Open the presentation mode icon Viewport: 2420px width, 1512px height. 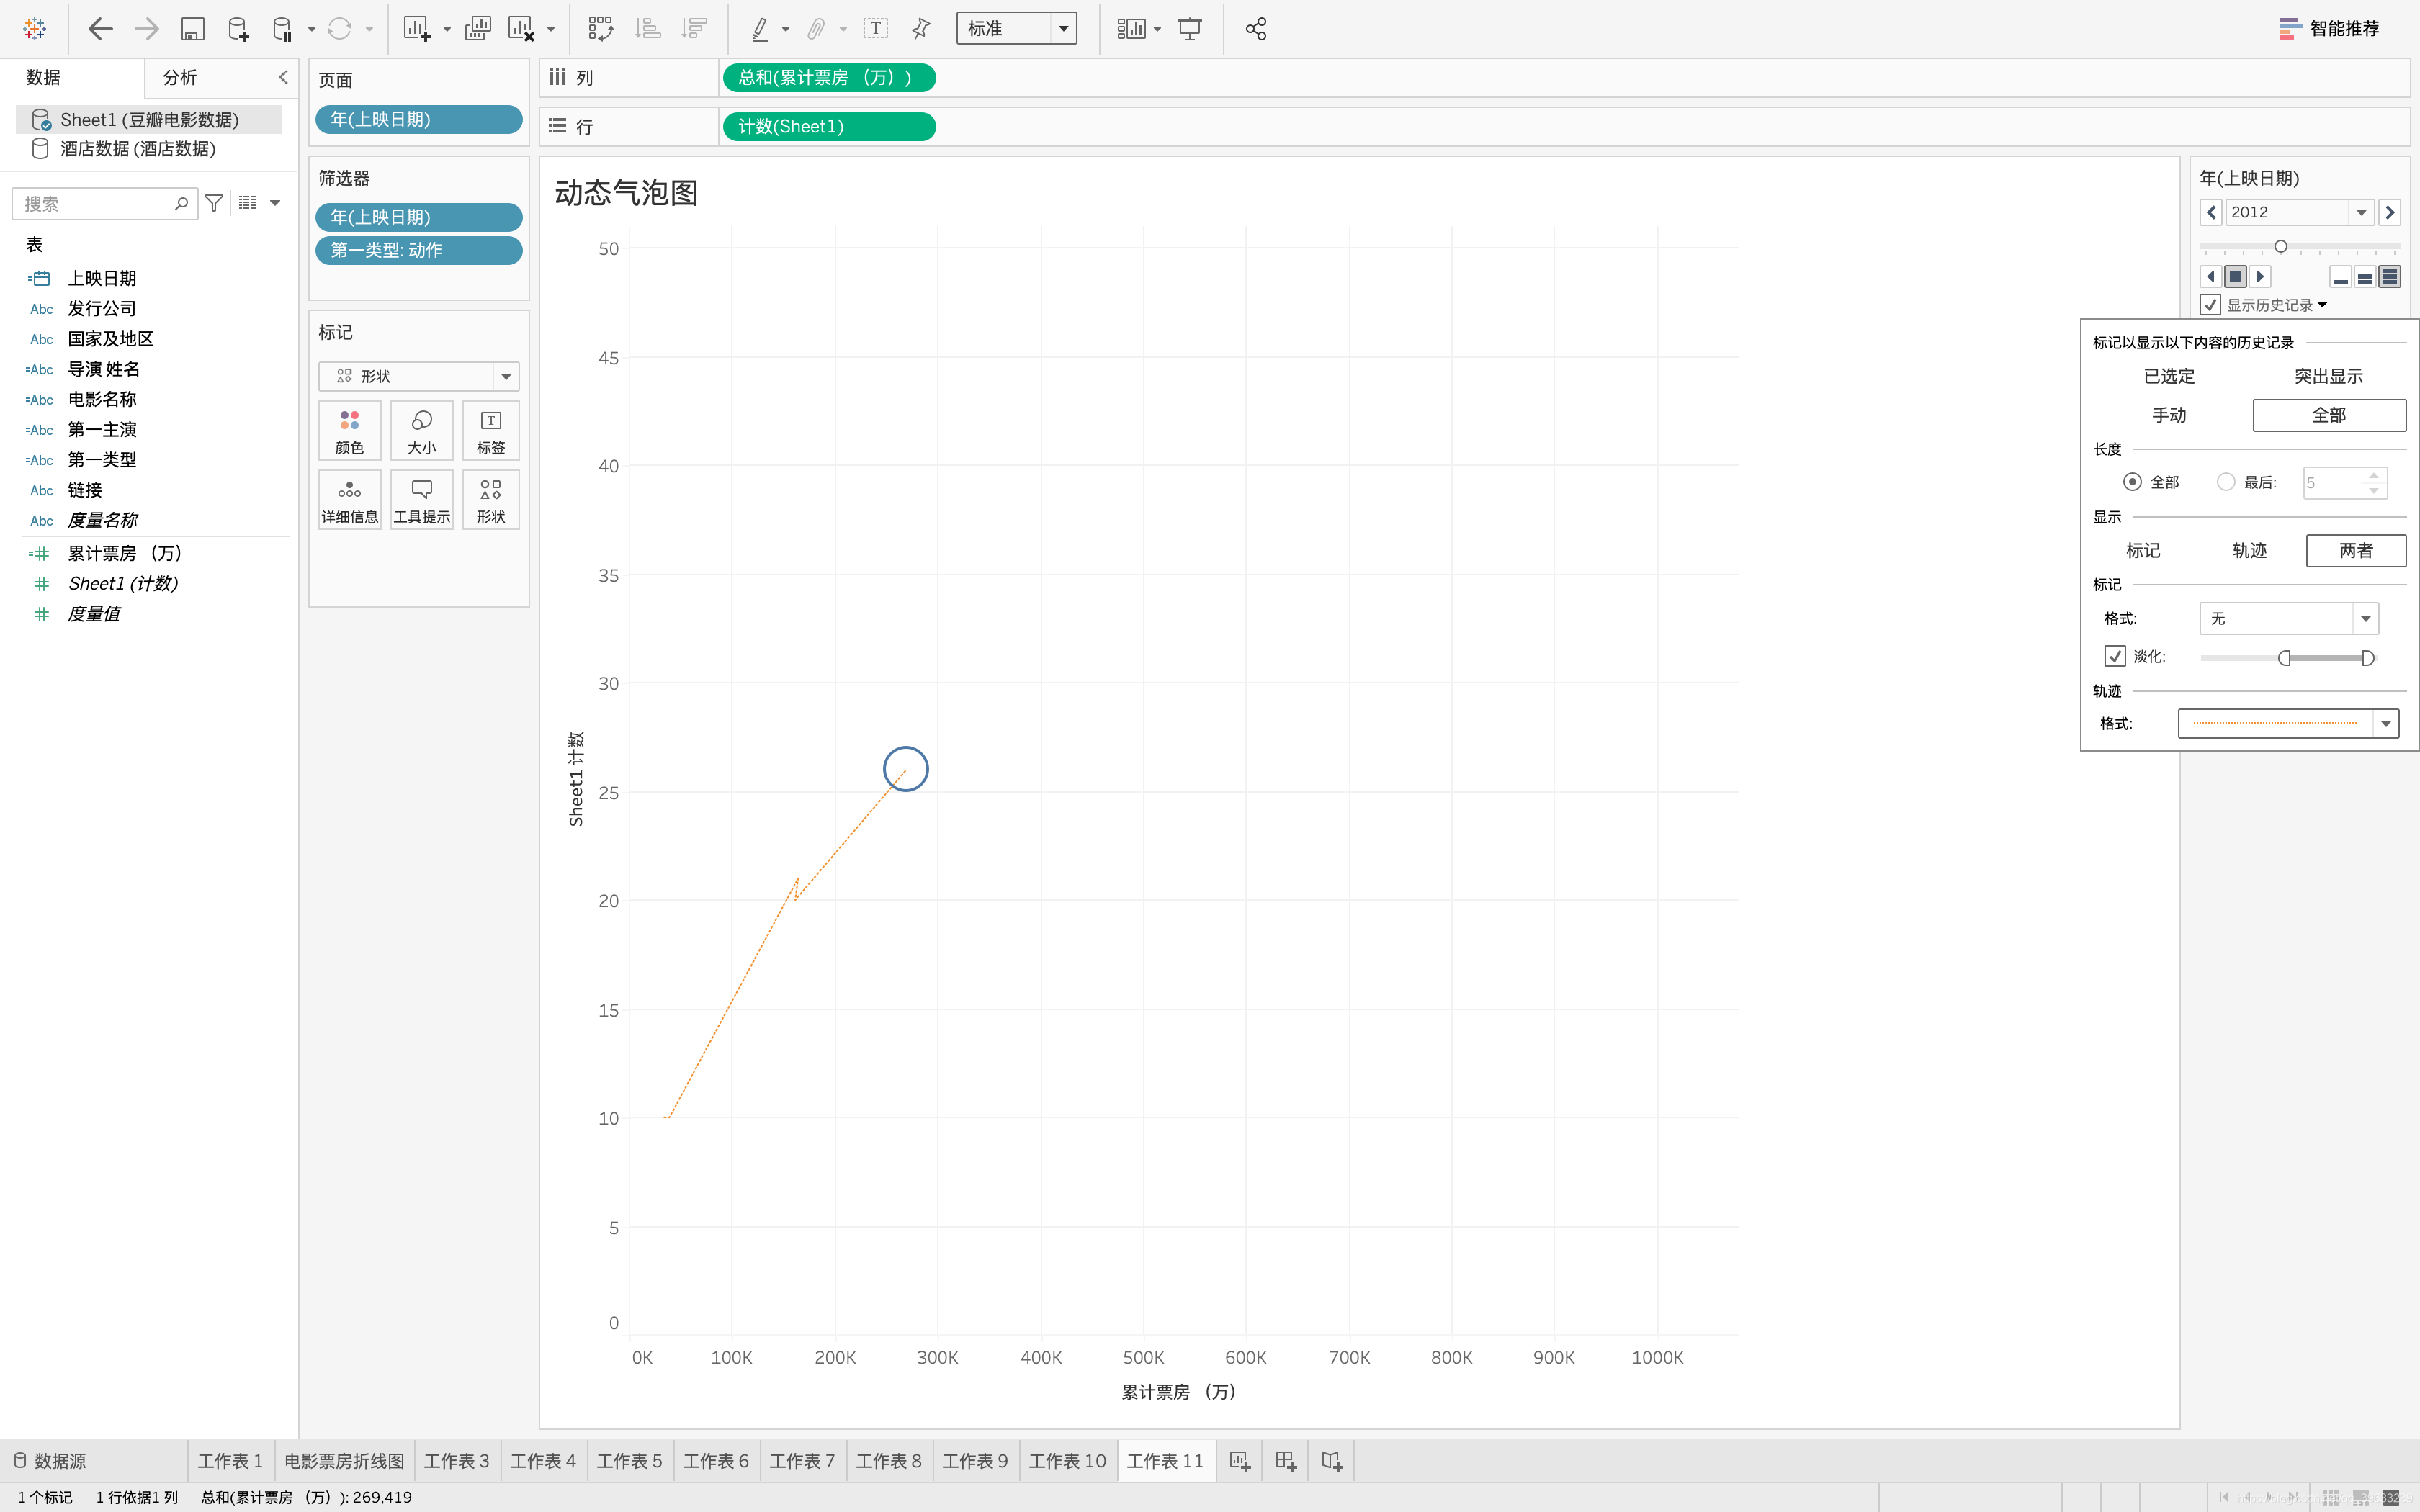coord(1189,29)
